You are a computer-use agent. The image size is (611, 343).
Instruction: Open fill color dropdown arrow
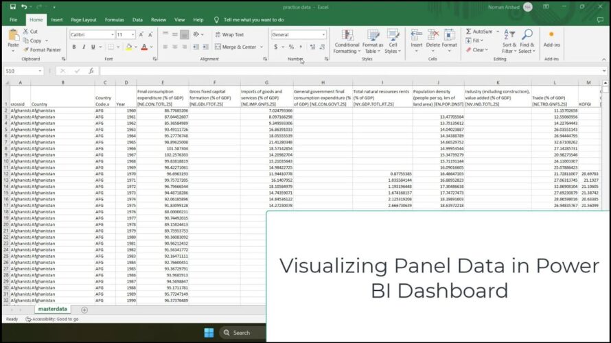pos(136,47)
